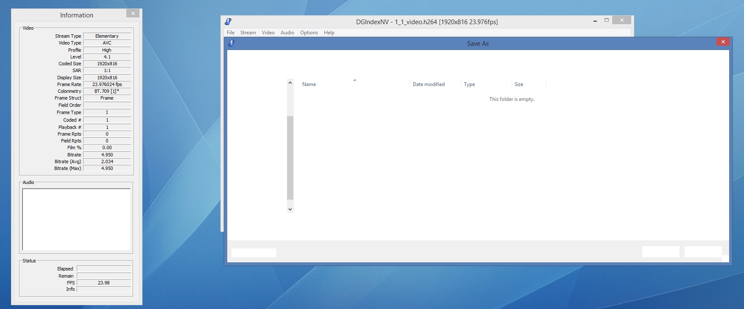Viewport: 744px width, 309px height.
Task: Close the DGIndexNV main window
Action: tap(621, 20)
